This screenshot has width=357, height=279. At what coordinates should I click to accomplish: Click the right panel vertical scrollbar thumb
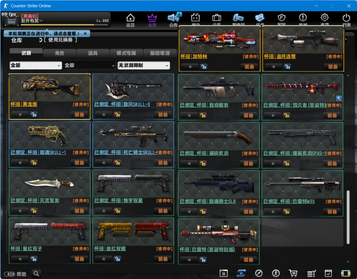[x=348, y=217]
